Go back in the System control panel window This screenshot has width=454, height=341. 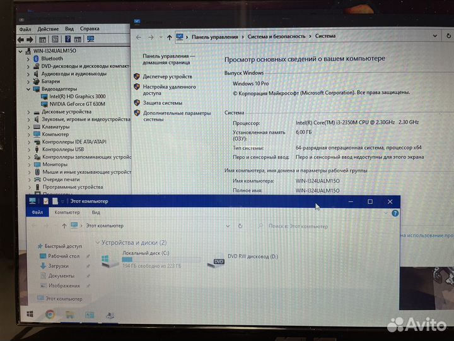[138, 37]
